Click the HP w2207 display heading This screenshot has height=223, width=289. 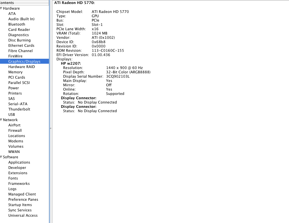click(71, 63)
